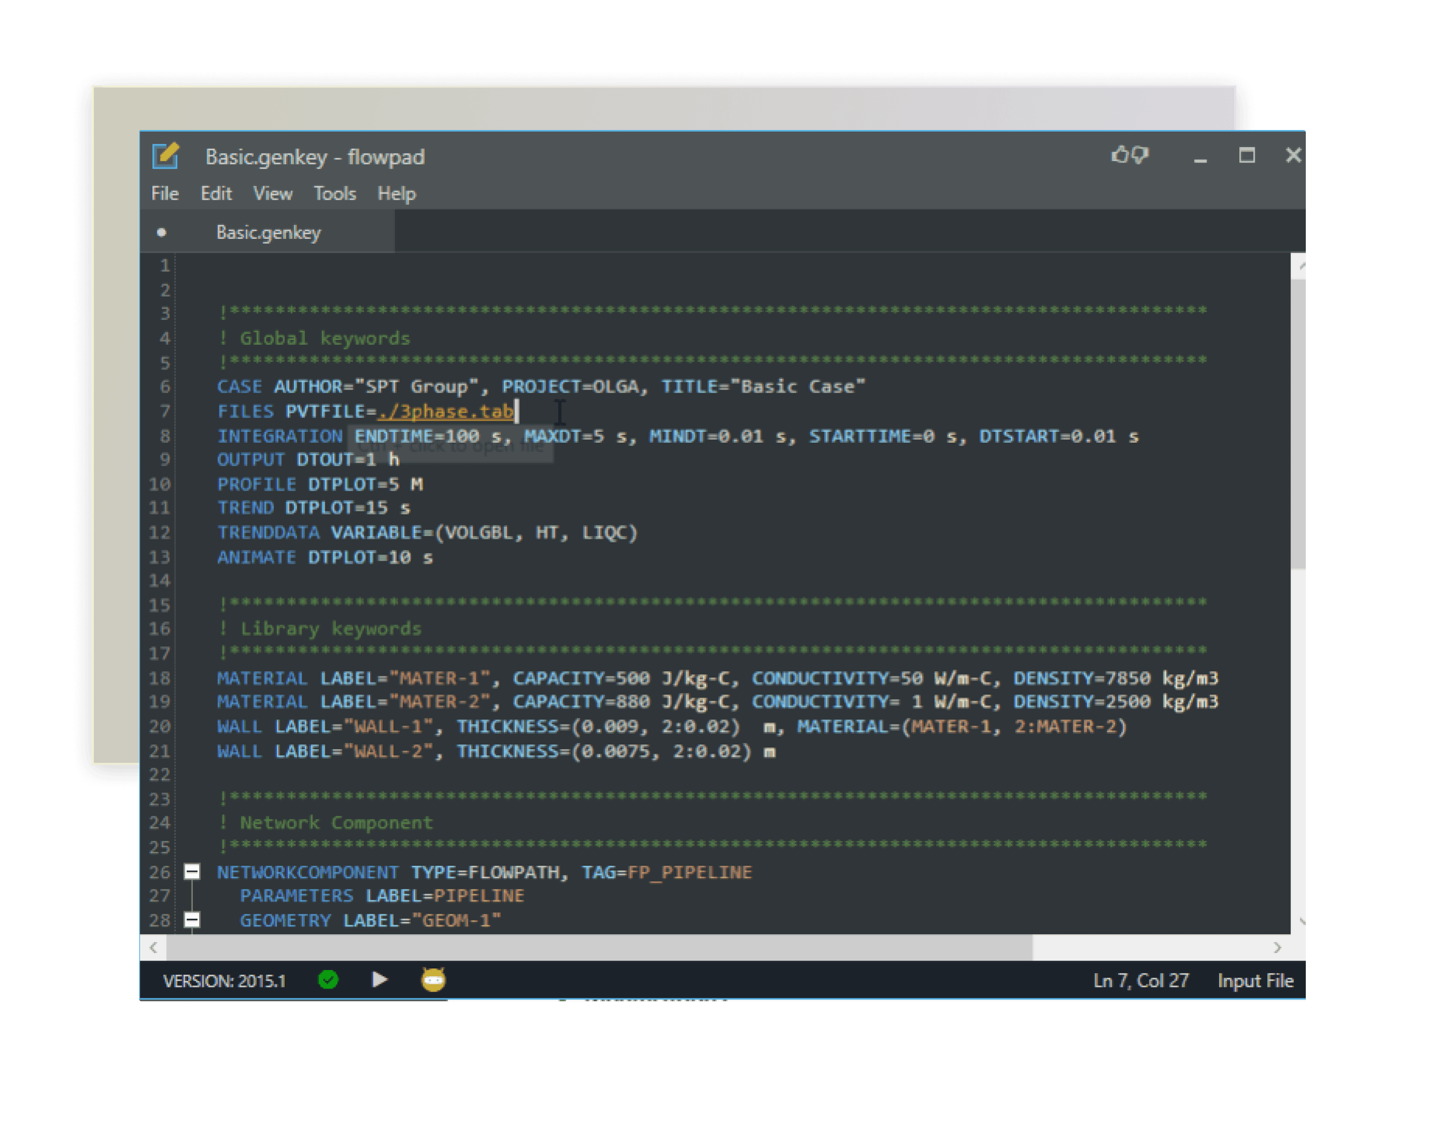Viewport: 1444px width, 1132px height.
Task: Click the yellow robot face icon
Action: point(433,980)
